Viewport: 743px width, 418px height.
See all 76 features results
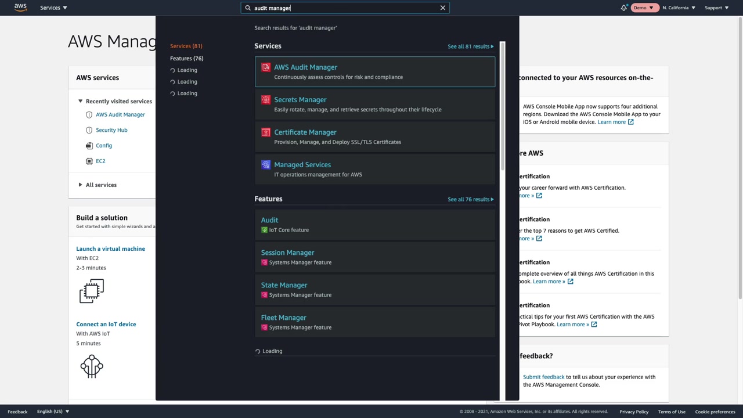[470, 199]
